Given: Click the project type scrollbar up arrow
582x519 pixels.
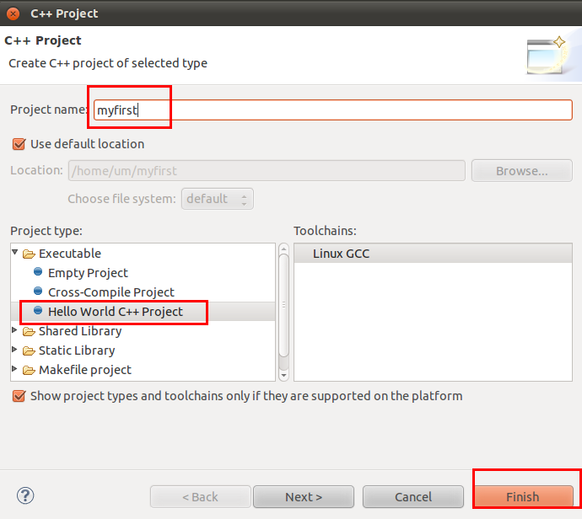Looking at the screenshot, I should [283, 249].
